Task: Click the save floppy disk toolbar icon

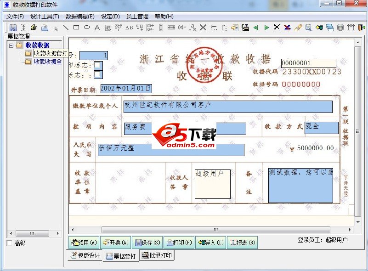Action: point(12,28)
